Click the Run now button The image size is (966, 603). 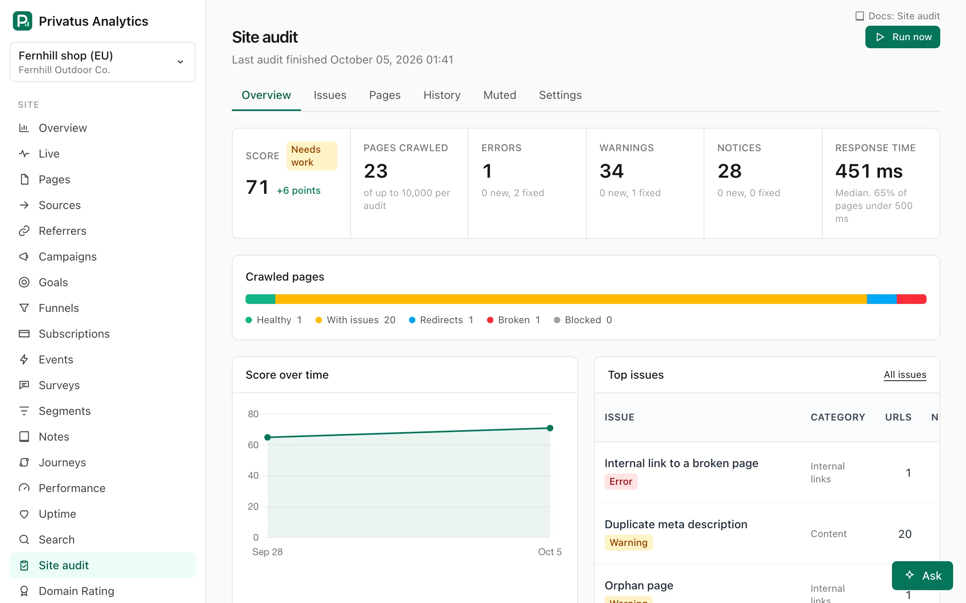pyautogui.click(x=903, y=37)
